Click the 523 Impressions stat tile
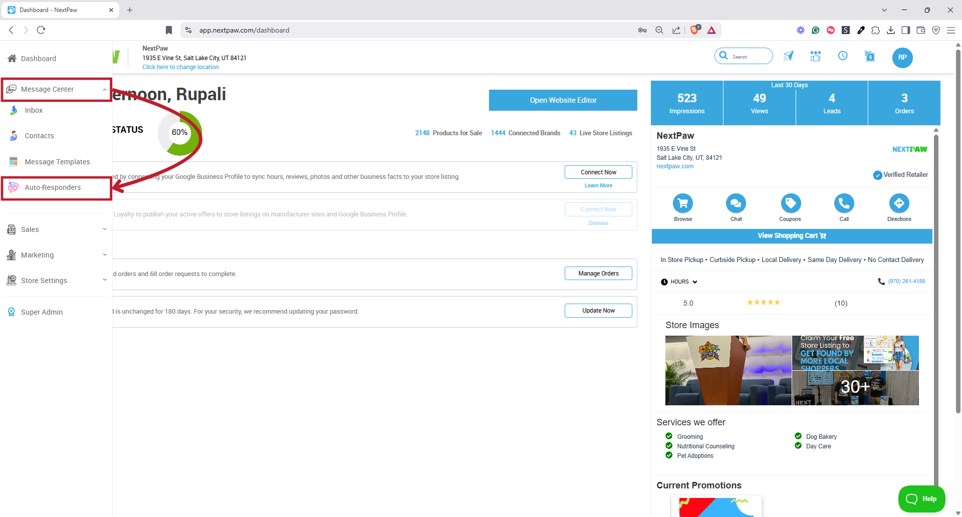This screenshot has width=962, height=517. point(687,103)
